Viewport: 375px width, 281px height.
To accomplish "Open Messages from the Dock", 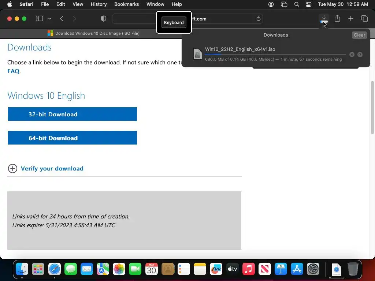I will pyautogui.click(x=71, y=269).
